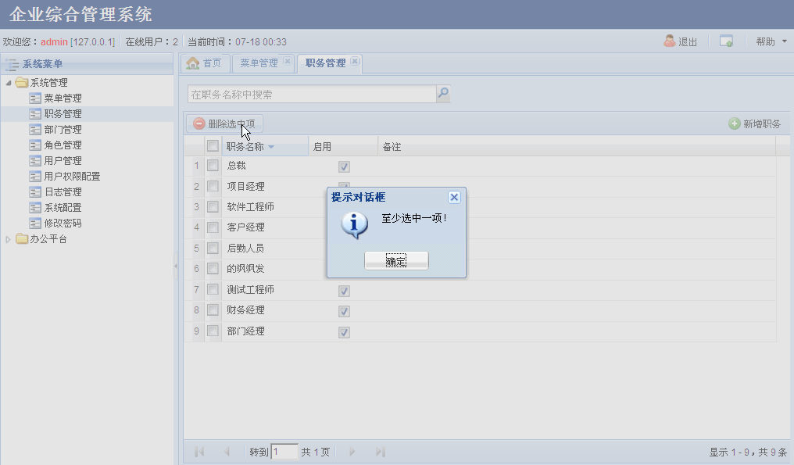Click the icon next to 修改密码 in tree
794x465 pixels.
[x=35, y=224]
